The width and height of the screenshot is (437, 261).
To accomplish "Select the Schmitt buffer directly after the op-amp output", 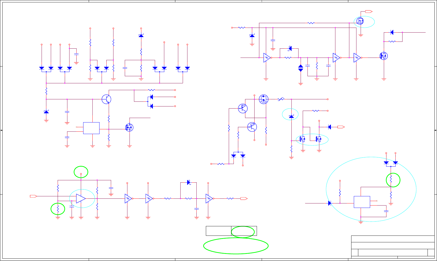I will (129, 198).
